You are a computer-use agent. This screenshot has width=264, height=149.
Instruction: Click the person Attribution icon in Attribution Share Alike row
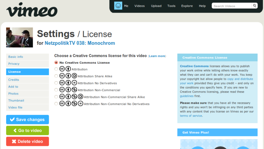click(x=68, y=76)
